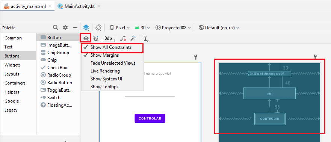Open the Palette settings gear
Viewport: 331px width, 142px height.
click(65, 27)
